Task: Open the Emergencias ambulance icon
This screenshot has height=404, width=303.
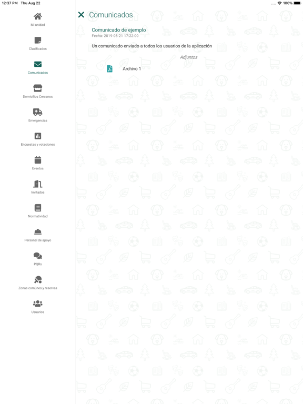Action: (38, 112)
